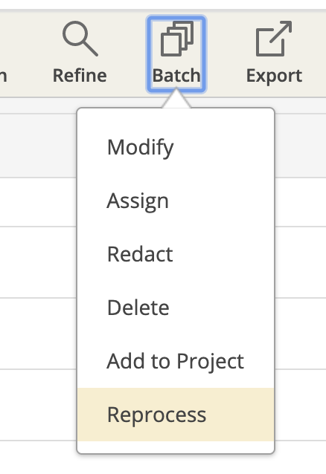The image size is (326, 474).
Task: Click the white row left of Add to Project
Action: pyautogui.click(x=38, y=334)
